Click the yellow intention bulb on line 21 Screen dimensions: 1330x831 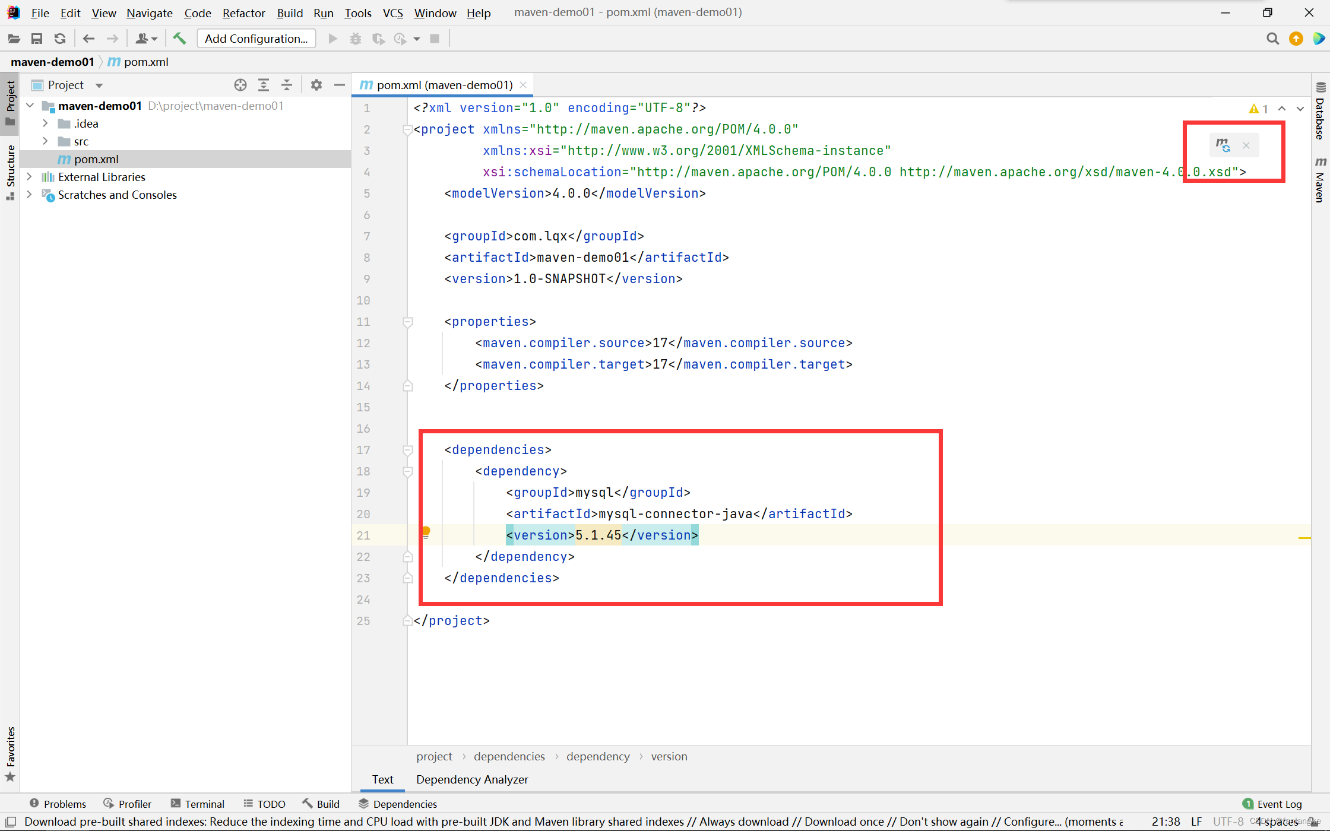[x=426, y=532]
